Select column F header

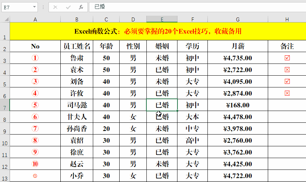pyautogui.click(x=192, y=19)
